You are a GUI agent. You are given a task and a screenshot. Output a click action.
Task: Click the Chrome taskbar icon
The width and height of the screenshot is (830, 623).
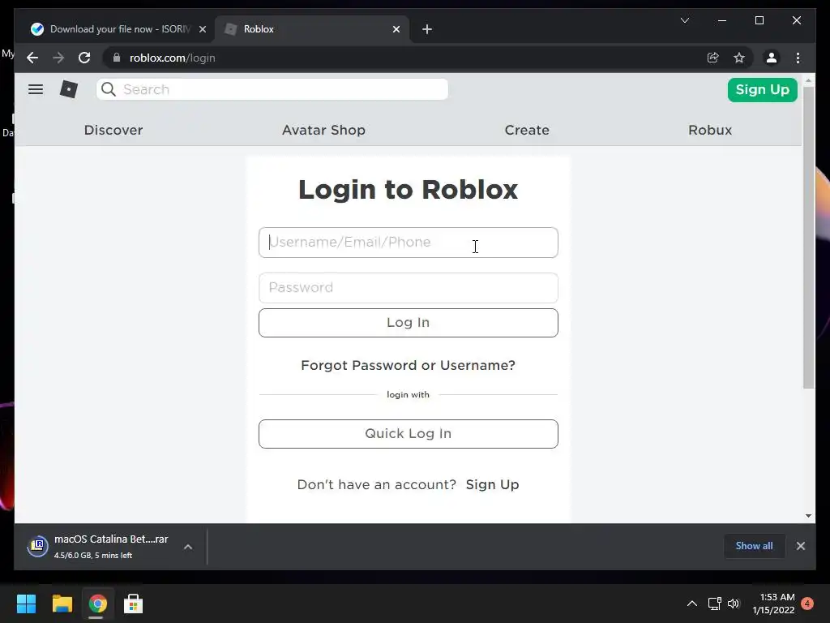97,604
